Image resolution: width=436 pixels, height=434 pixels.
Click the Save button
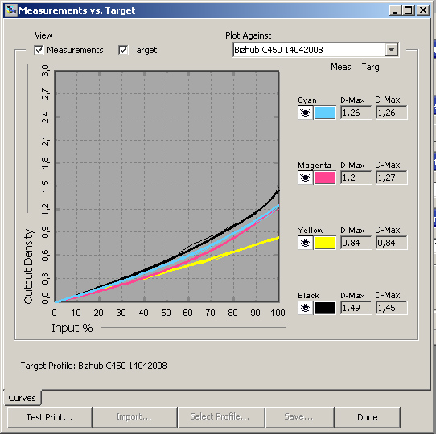(x=299, y=417)
